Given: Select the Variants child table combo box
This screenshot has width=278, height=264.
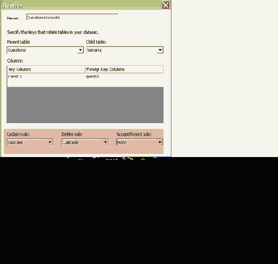Looking at the screenshot, I should (125, 50).
